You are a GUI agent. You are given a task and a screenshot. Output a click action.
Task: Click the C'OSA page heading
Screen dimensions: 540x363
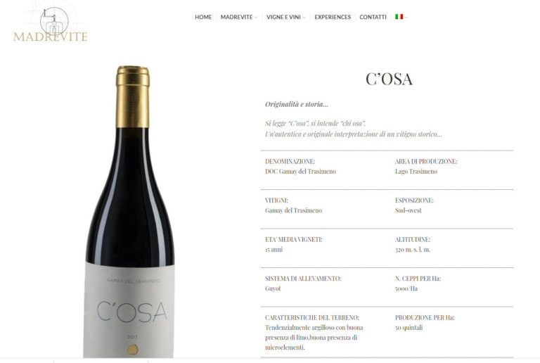[389, 79]
